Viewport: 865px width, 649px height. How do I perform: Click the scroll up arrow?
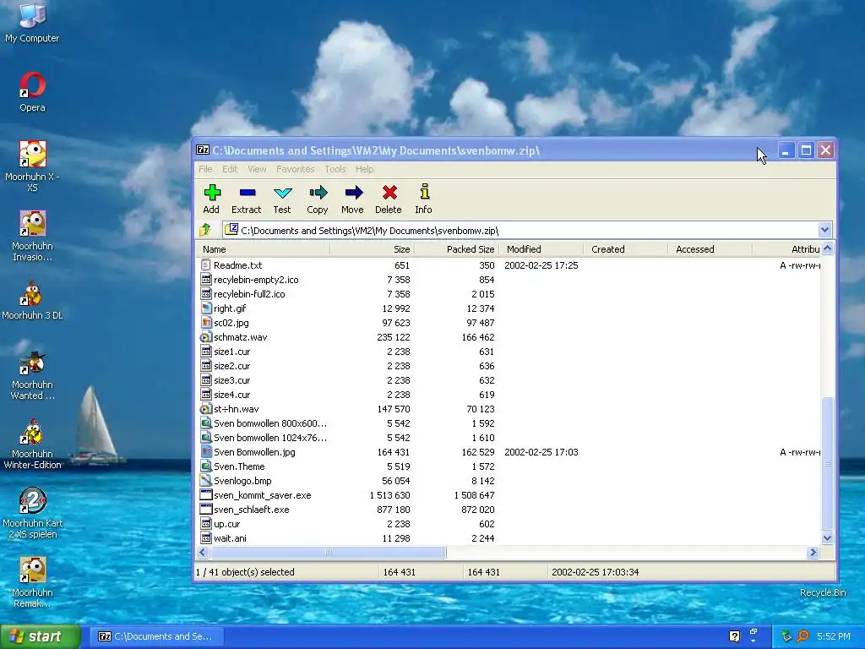pos(827,248)
